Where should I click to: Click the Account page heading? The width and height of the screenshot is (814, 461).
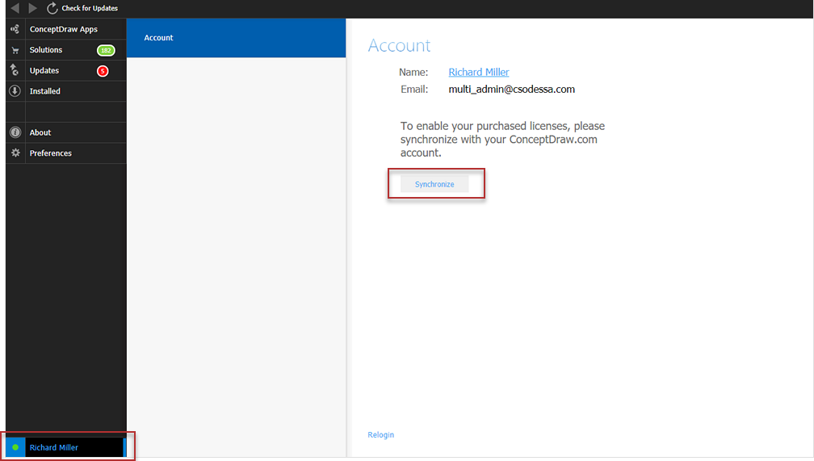tap(399, 46)
